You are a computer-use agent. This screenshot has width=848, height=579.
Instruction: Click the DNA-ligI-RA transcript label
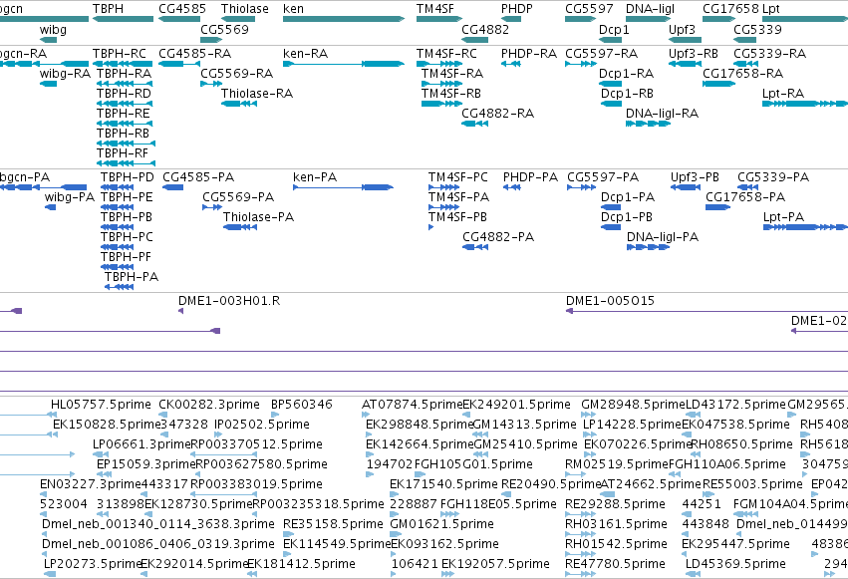coord(662,114)
